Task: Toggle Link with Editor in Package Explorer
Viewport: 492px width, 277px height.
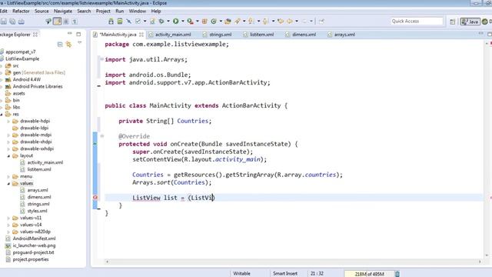Action: click(x=68, y=45)
